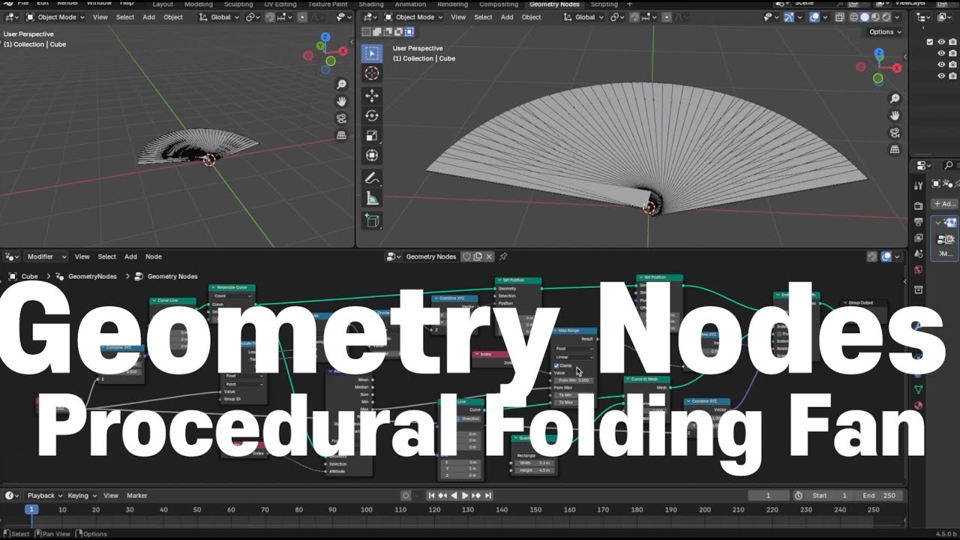Click the zoom magnifier in the right viewport

pos(895,99)
